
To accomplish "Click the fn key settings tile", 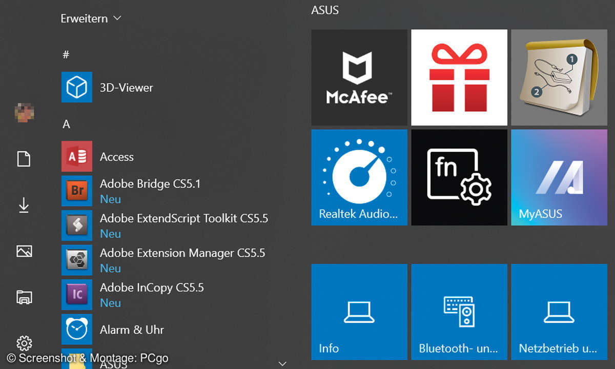I will 459,177.
